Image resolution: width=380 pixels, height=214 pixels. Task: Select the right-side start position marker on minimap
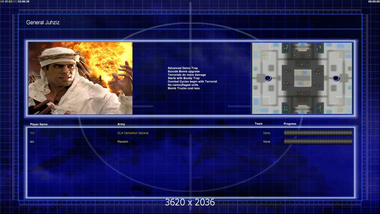click(336, 78)
